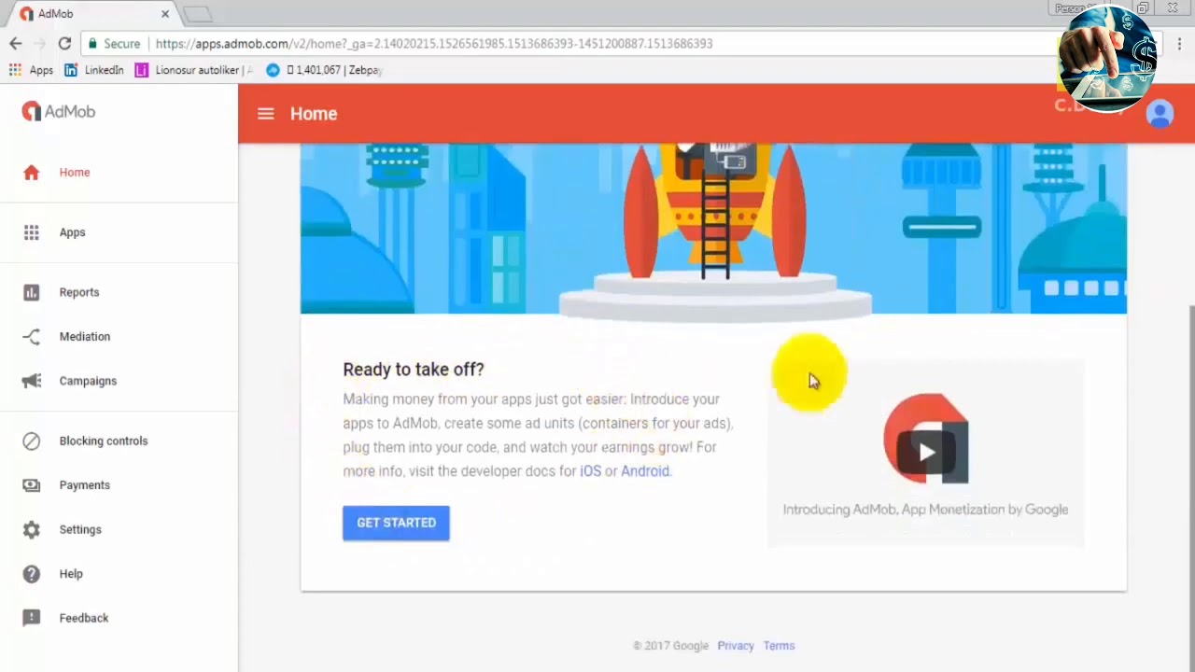Open Feedback in the sidebar
Viewport: 1195px width, 672px height.
(84, 618)
